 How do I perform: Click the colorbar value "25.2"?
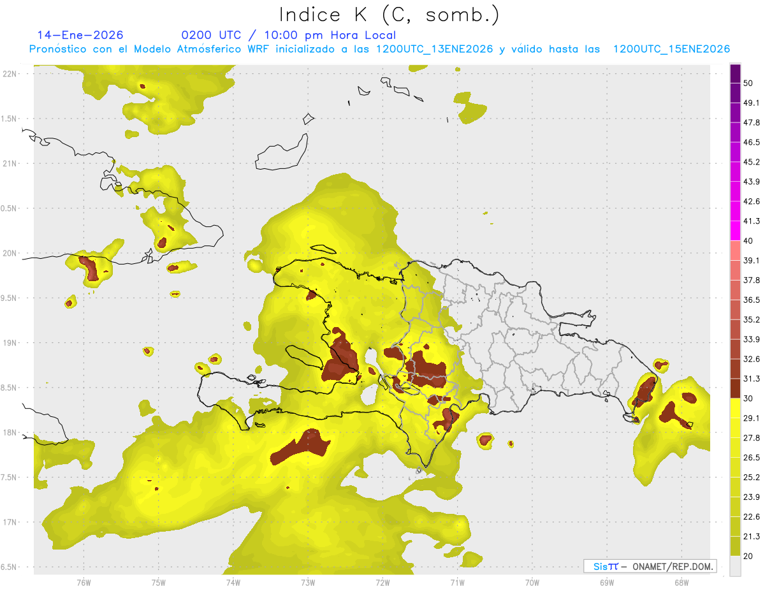coord(752,478)
